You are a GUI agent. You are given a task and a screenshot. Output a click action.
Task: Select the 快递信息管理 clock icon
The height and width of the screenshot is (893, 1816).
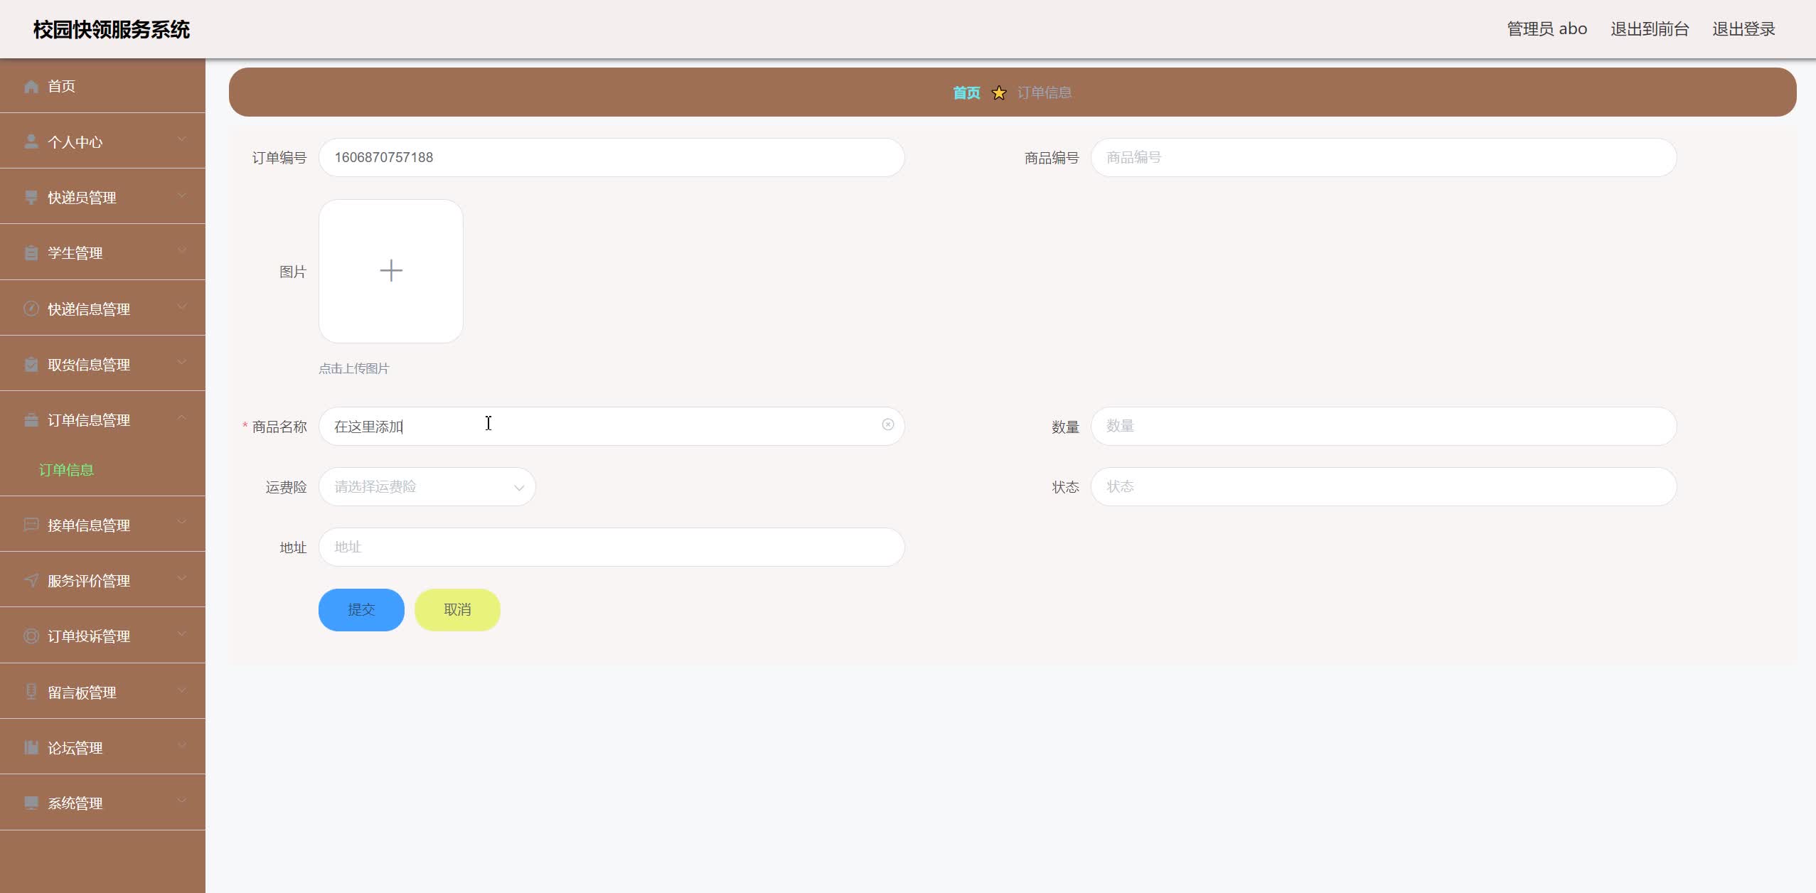pos(31,308)
